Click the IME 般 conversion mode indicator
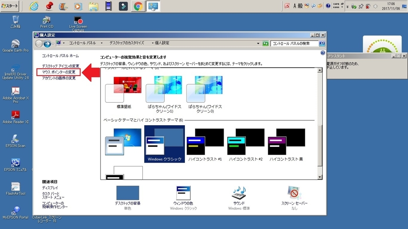Viewport: 408px width, 229px height. coord(300,6)
